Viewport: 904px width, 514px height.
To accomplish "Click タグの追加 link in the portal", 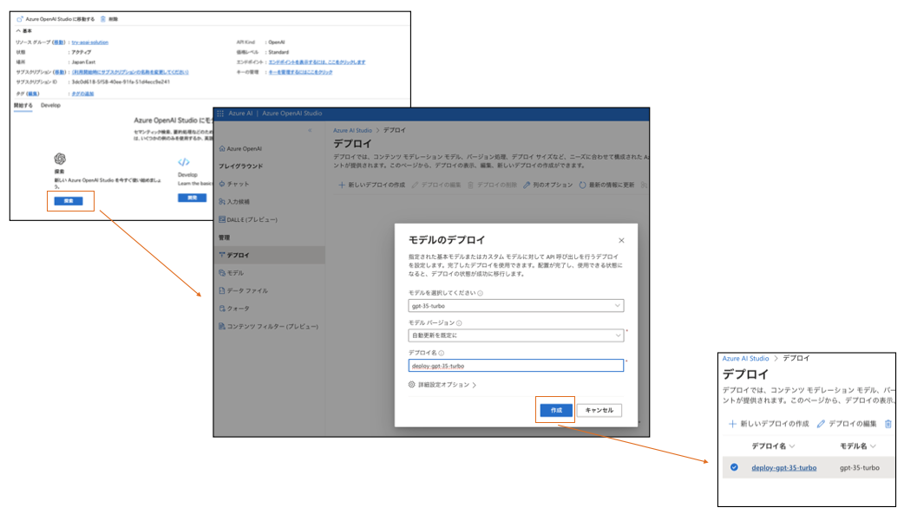I will [82, 94].
